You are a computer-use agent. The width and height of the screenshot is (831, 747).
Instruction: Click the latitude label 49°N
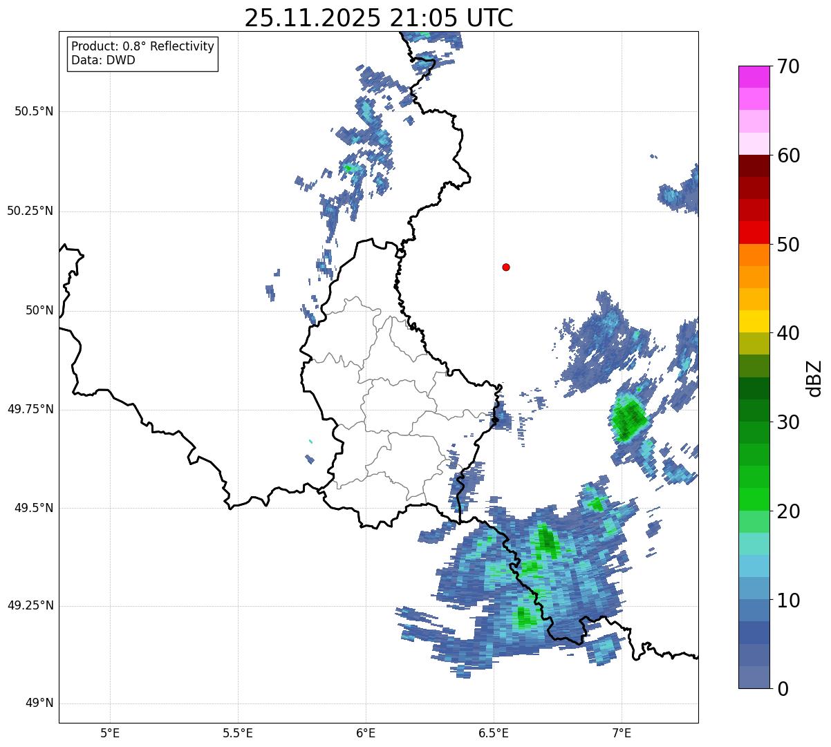click(x=39, y=703)
